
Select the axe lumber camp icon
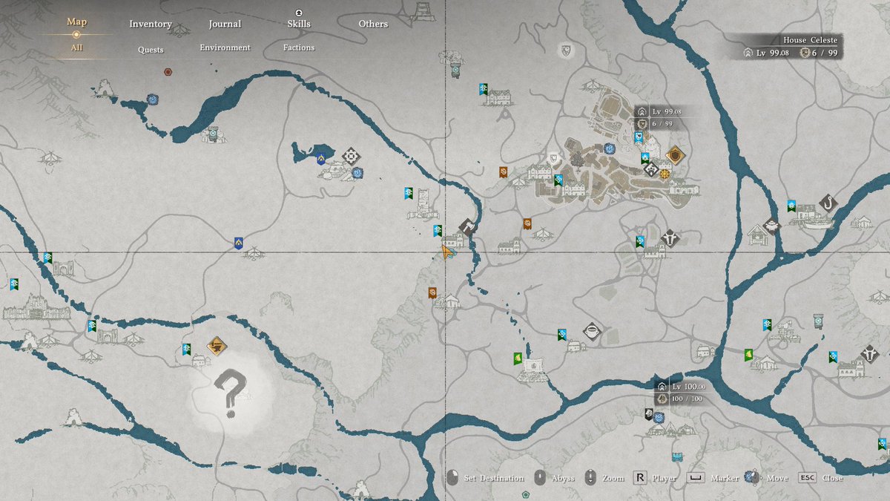[x=467, y=226]
